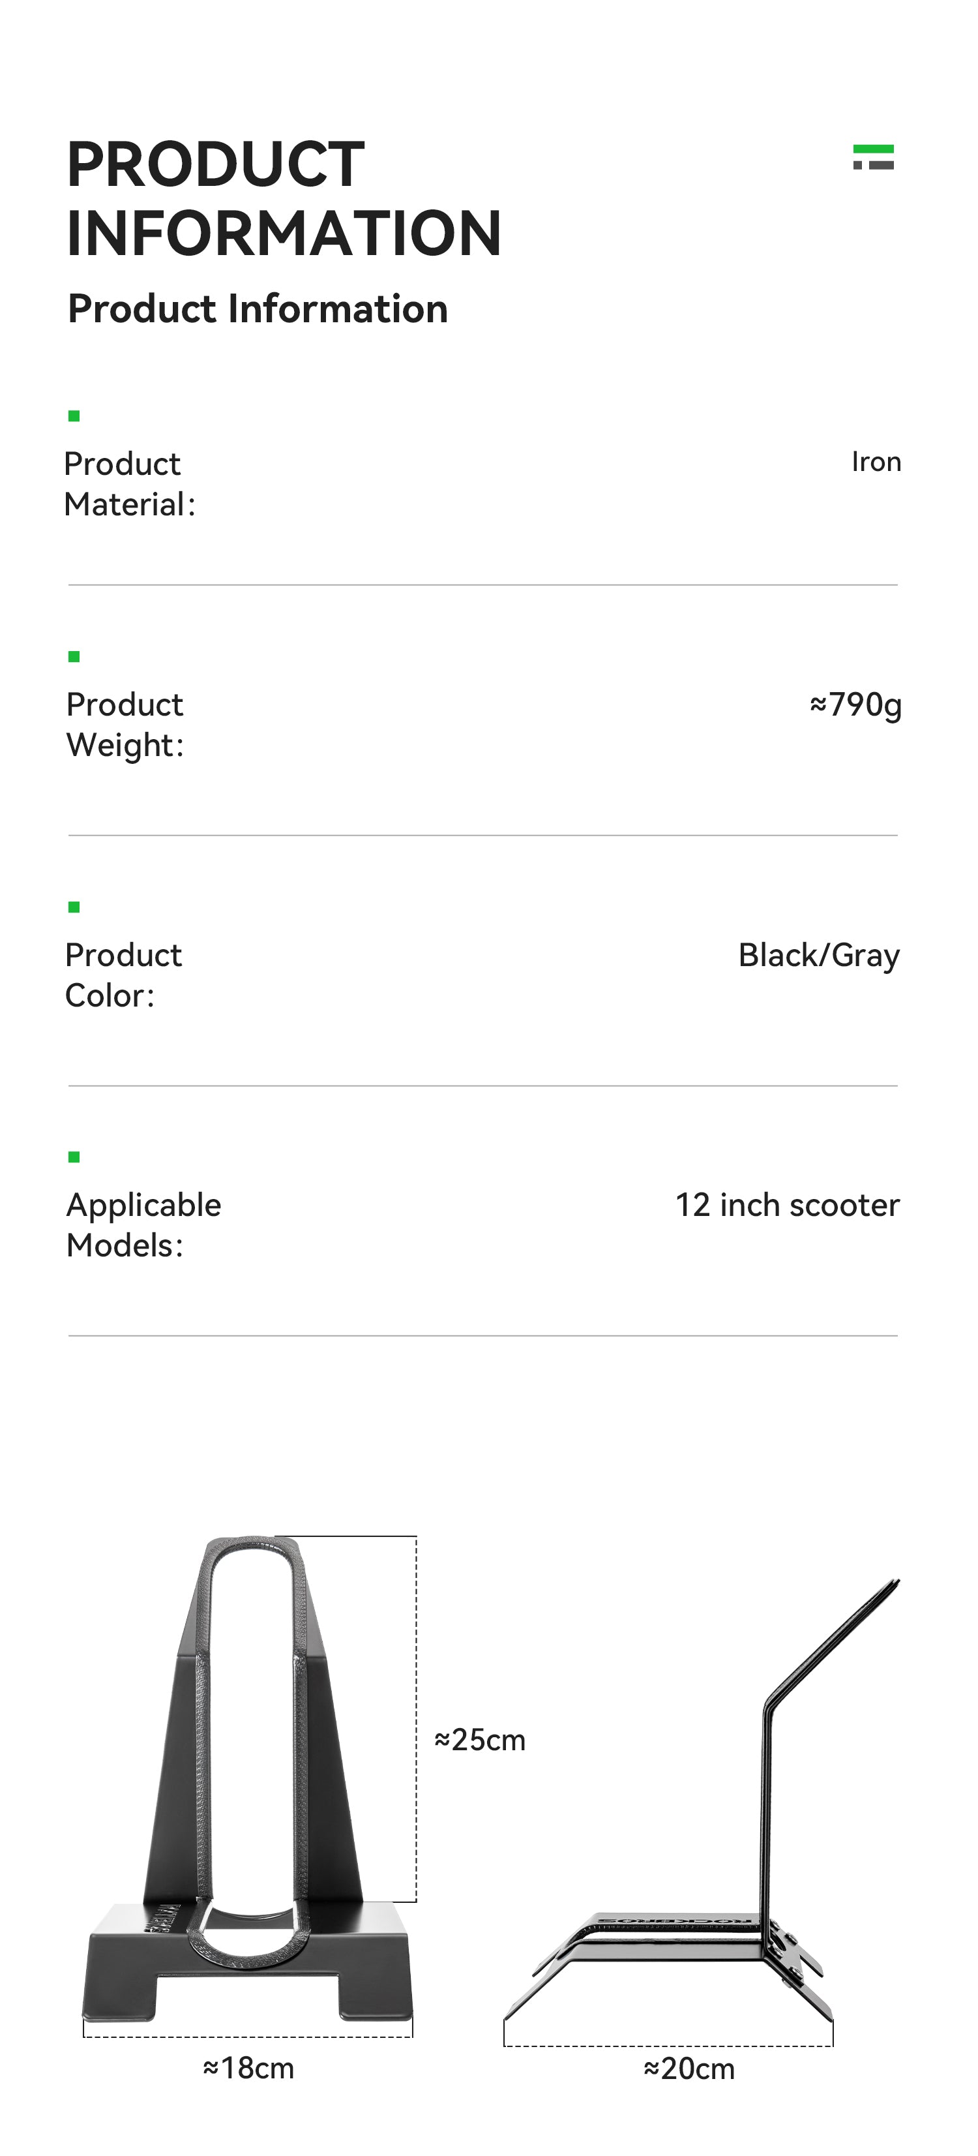
Task: Click the 12 inch scooter text
Action: (787, 1206)
